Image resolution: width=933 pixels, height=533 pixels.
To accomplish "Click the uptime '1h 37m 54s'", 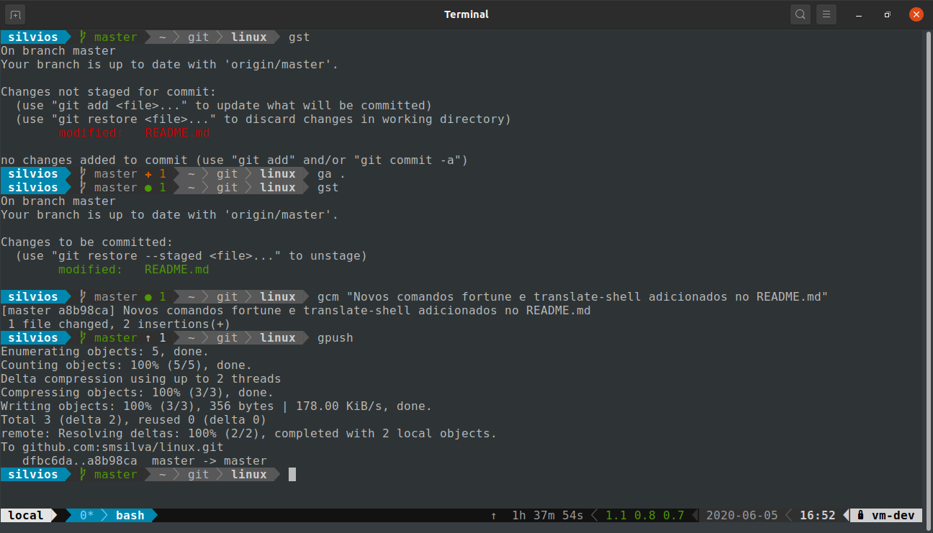I will (x=547, y=516).
